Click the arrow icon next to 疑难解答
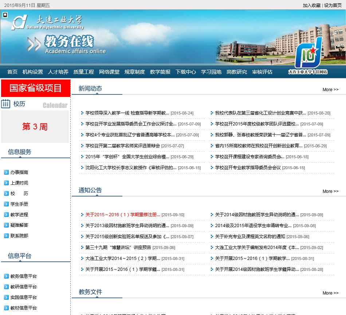Screen dimensions: 346x315 pos(7,225)
